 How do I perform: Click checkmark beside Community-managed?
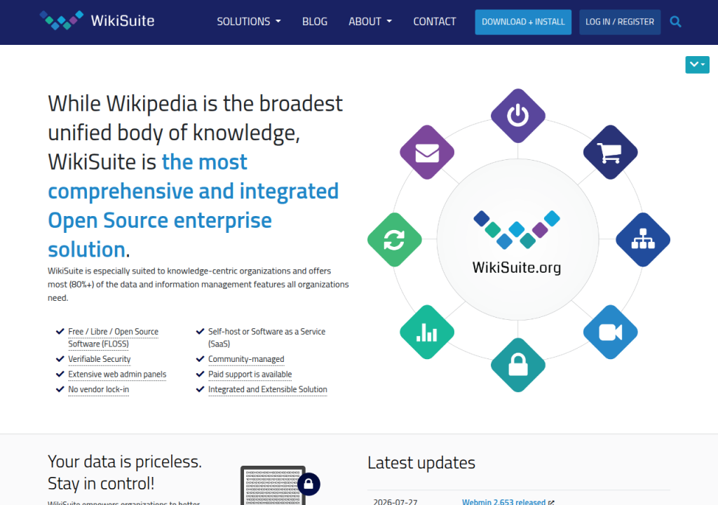200,359
